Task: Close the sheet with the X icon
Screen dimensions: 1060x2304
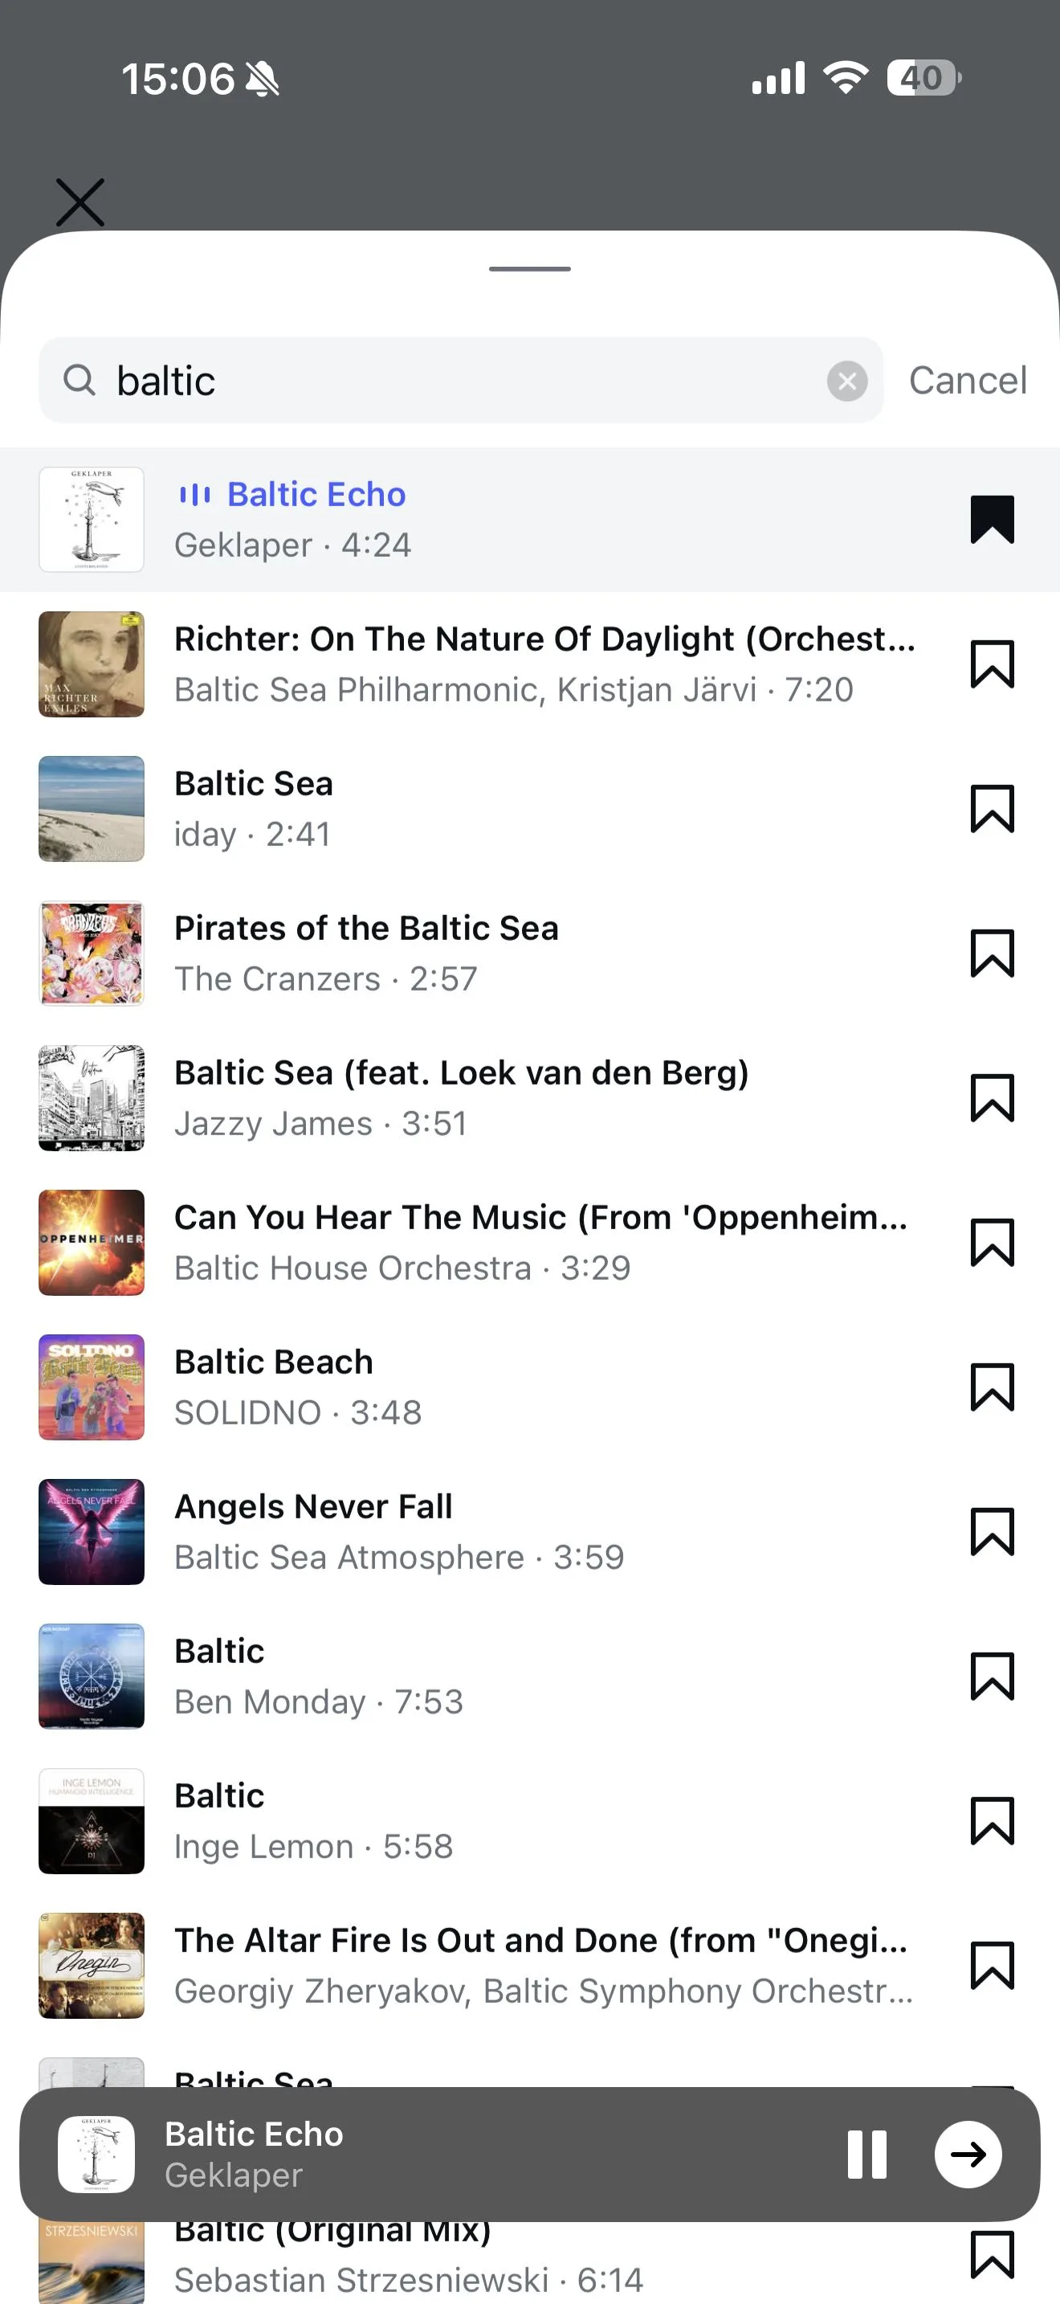Action: point(80,202)
